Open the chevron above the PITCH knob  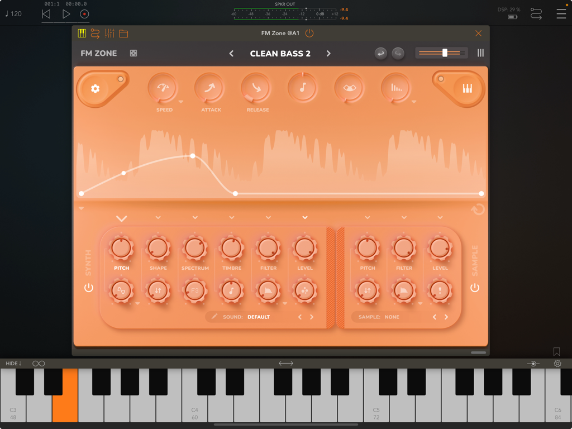(122, 218)
